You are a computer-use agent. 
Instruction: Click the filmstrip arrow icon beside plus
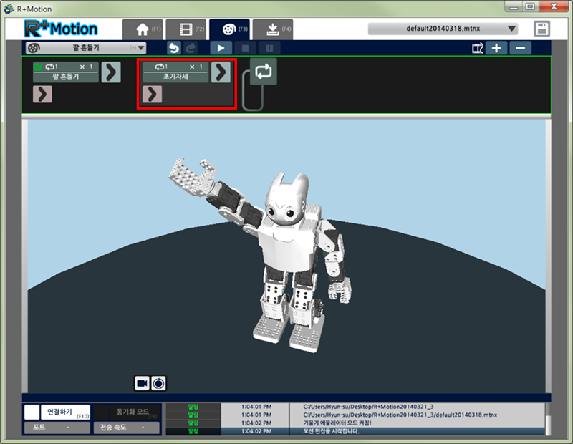[x=477, y=48]
